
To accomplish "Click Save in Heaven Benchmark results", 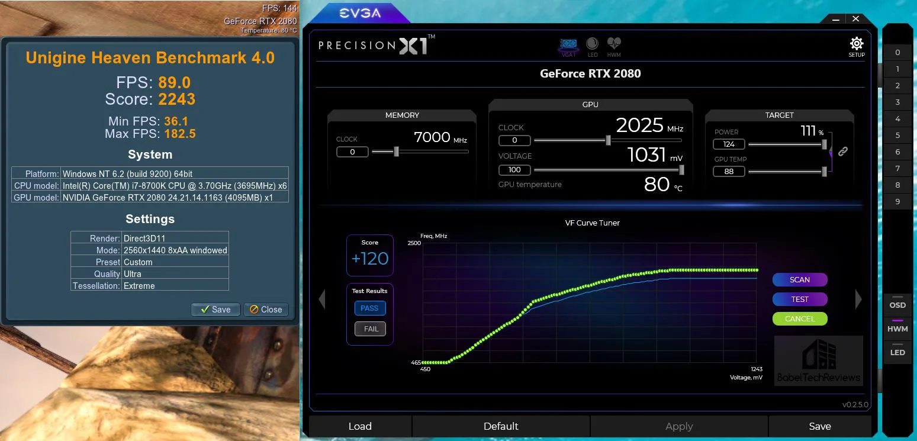I will pyautogui.click(x=215, y=309).
